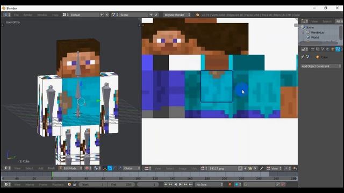Delete the Default screen layout with X
Image resolution: width=344 pixels, height=193 pixels.
point(107,15)
